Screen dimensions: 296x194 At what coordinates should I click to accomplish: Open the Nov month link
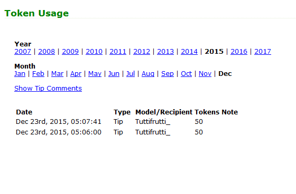pos(205,74)
